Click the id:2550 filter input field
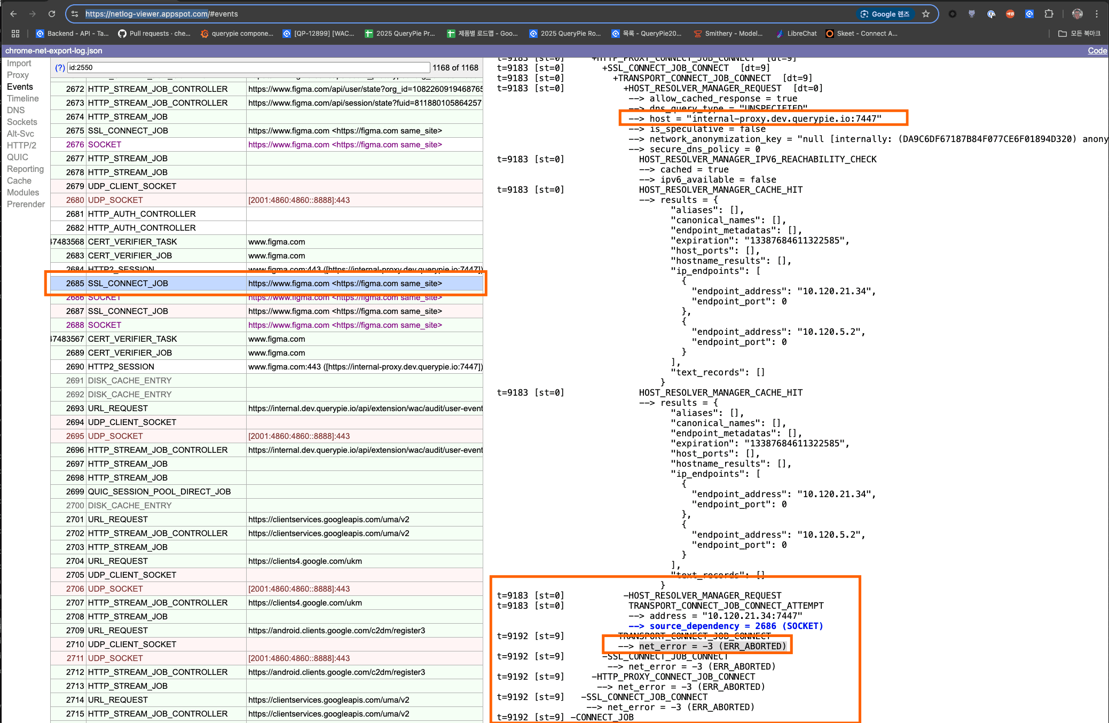The image size is (1109, 723). [248, 67]
